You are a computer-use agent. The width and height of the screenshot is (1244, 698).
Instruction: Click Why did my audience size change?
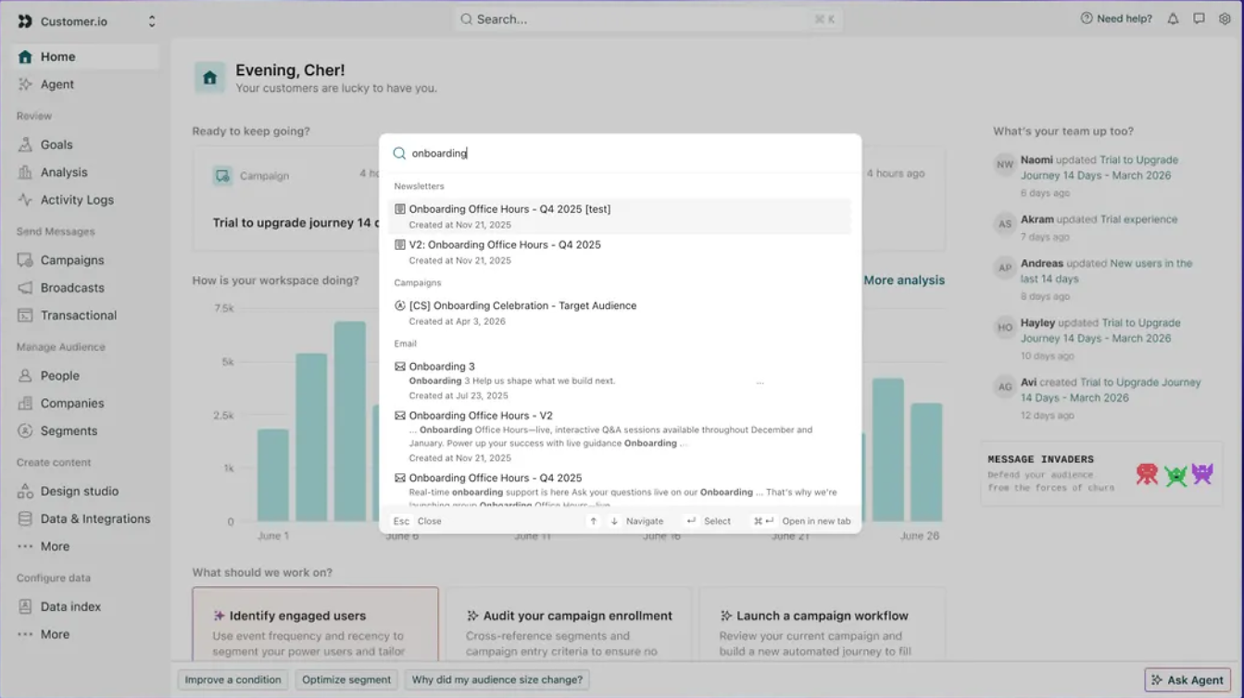click(x=497, y=679)
